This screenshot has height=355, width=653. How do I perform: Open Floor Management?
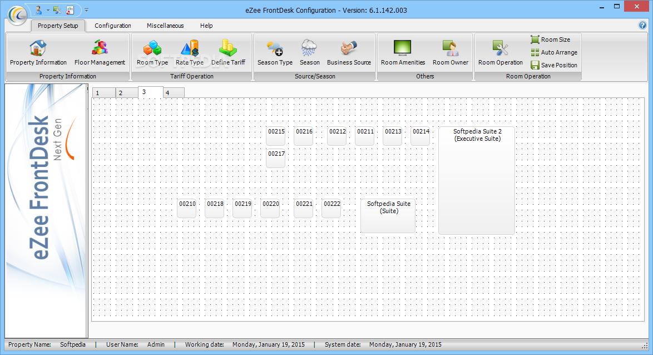[x=100, y=53]
